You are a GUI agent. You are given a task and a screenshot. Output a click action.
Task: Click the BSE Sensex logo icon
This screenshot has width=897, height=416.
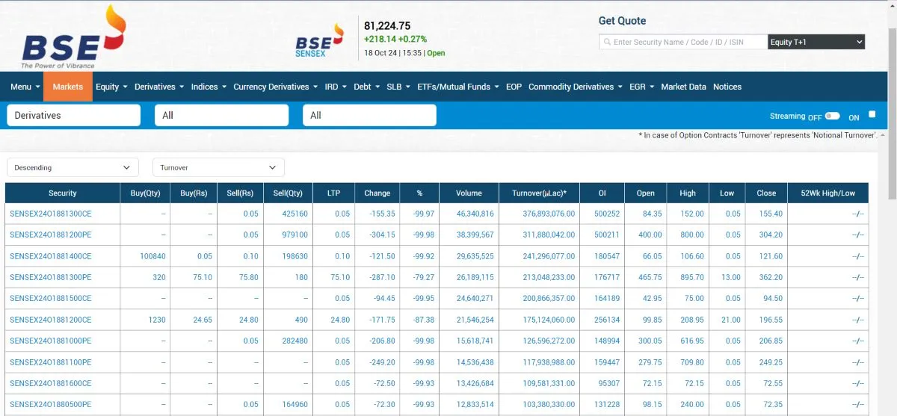click(320, 39)
